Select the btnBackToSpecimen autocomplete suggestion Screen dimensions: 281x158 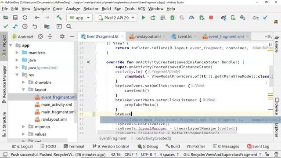click(190, 120)
